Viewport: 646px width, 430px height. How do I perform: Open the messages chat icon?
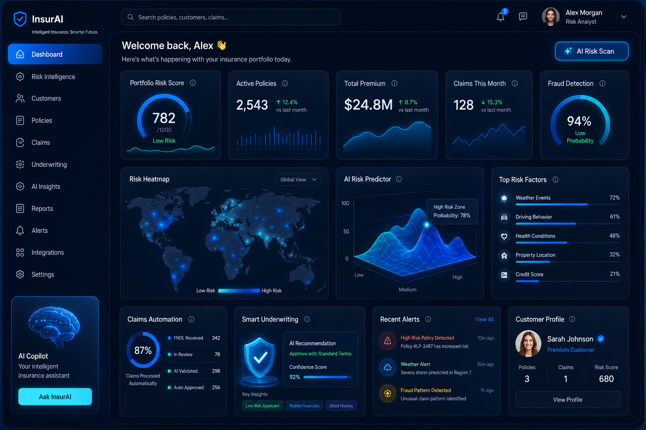pyautogui.click(x=523, y=16)
